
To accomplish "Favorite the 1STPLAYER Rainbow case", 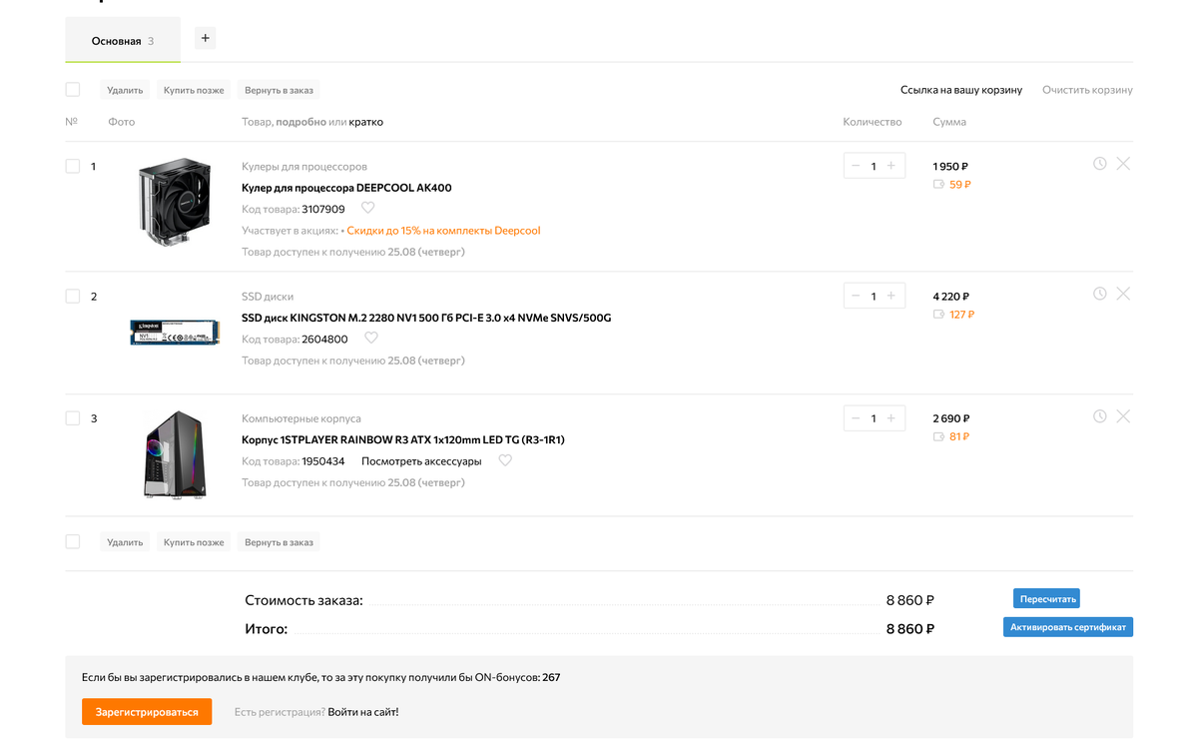I will pos(505,461).
